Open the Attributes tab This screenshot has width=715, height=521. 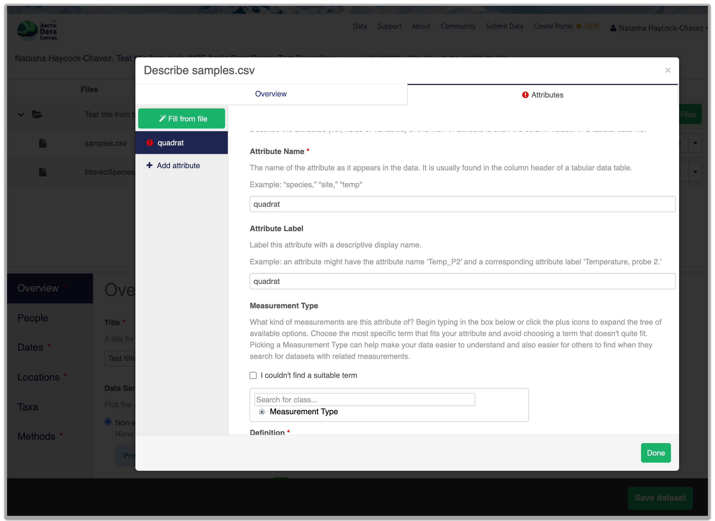pyautogui.click(x=543, y=95)
